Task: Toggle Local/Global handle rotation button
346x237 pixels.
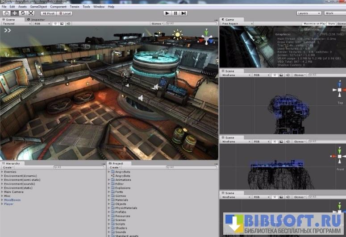Action: [x=65, y=13]
